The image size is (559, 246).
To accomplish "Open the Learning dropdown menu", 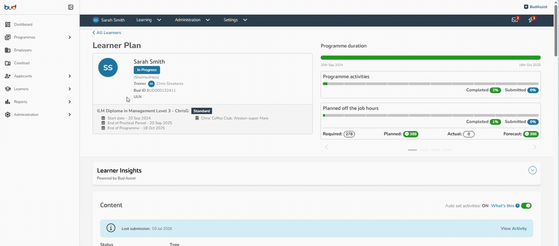I will point(149,20).
